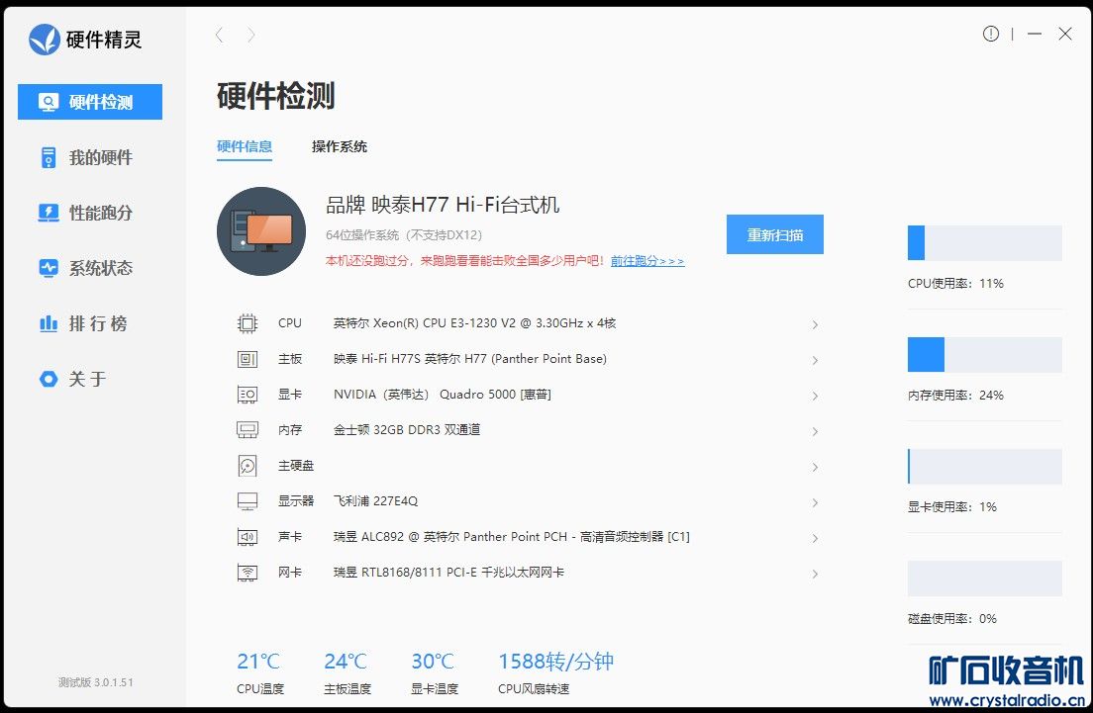
Task: Click the 64位操作系统 (不支持DX12) text
Action: pos(404,235)
